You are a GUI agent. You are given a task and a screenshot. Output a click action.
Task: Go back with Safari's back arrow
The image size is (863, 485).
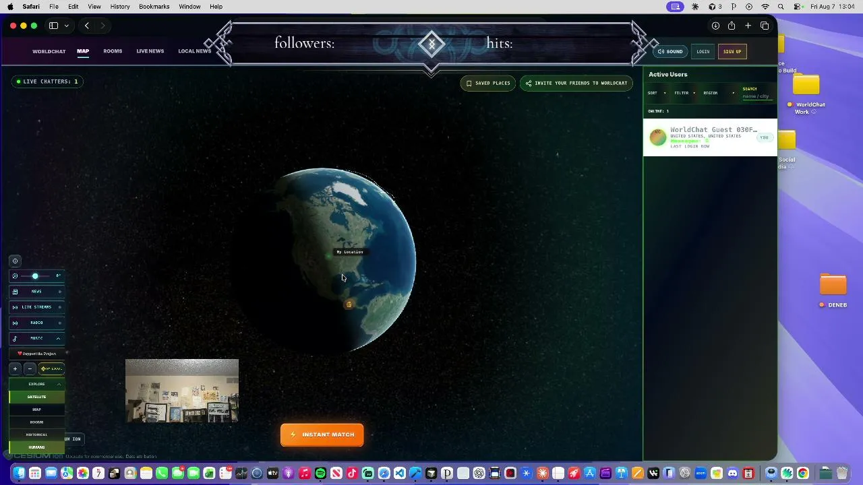pyautogui.click(x=87, y=26)
